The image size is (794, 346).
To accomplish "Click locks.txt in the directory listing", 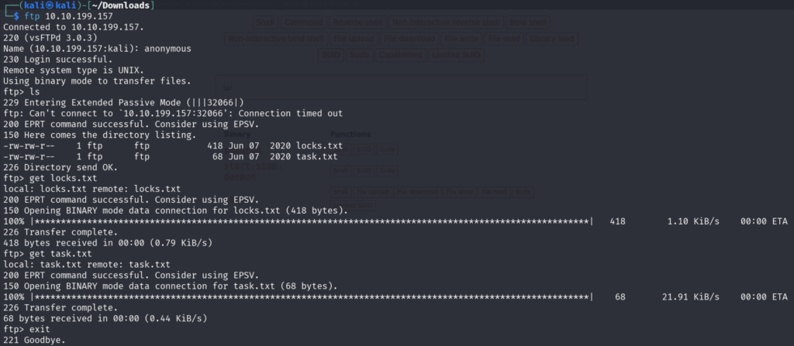I will click(319, 146).
